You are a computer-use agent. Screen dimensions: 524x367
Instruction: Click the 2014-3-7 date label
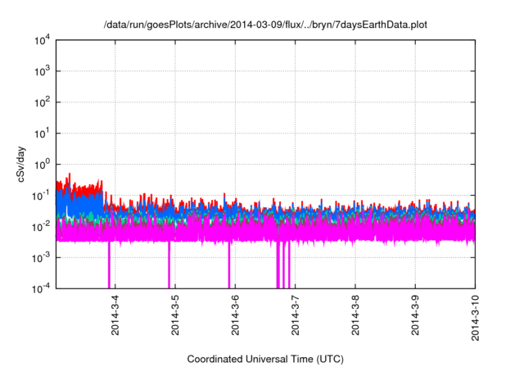pos(295,315)
